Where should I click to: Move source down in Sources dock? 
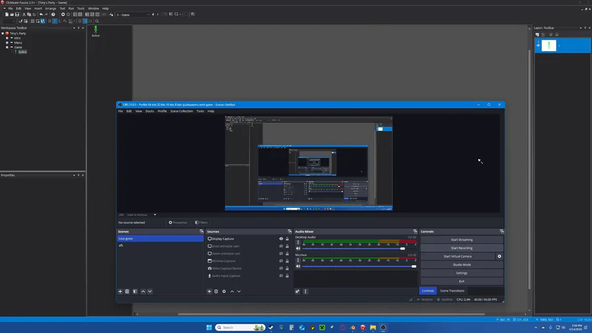click(x=239, y=292)
